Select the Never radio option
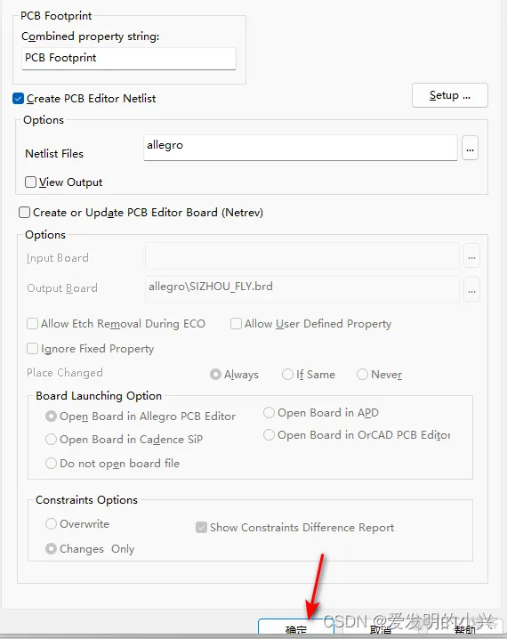Screen dimensions: 507x639 click(x=362, y=374)
